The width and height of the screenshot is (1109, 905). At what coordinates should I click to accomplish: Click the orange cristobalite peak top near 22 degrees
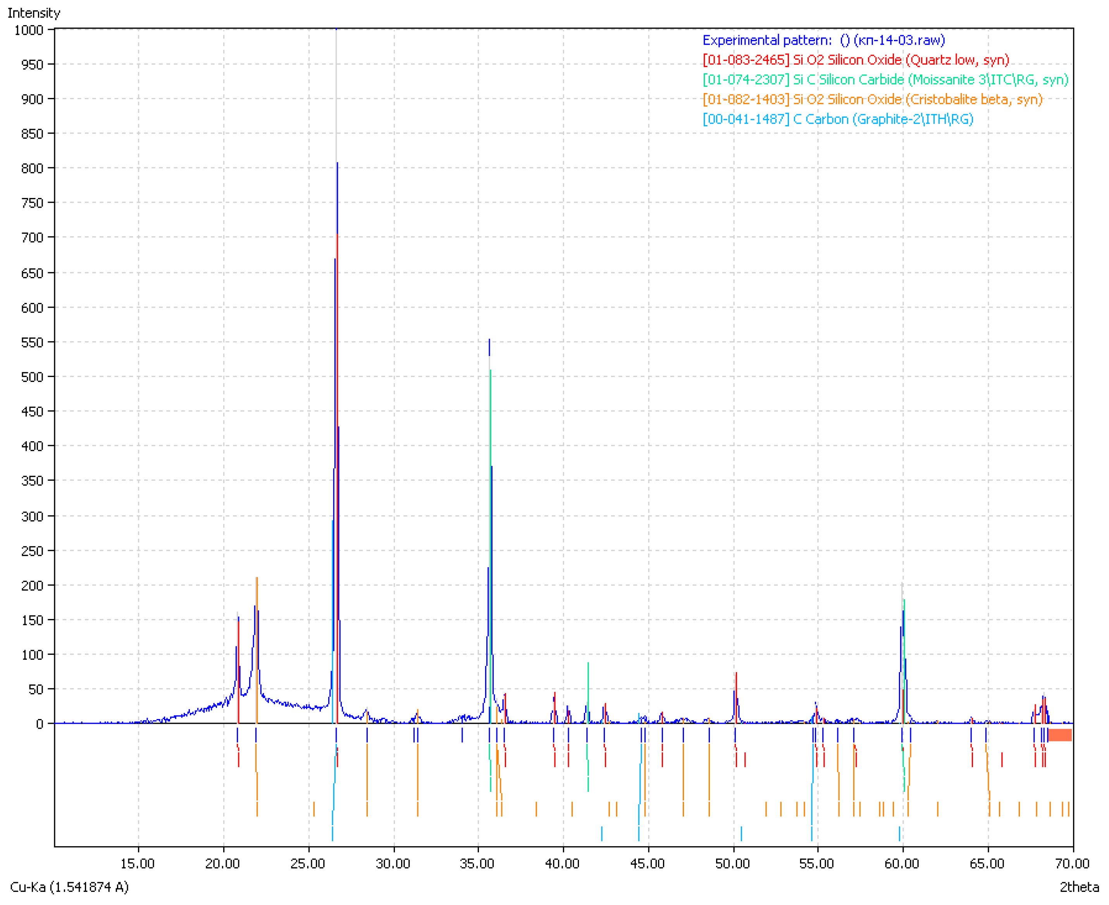[257, 579]
